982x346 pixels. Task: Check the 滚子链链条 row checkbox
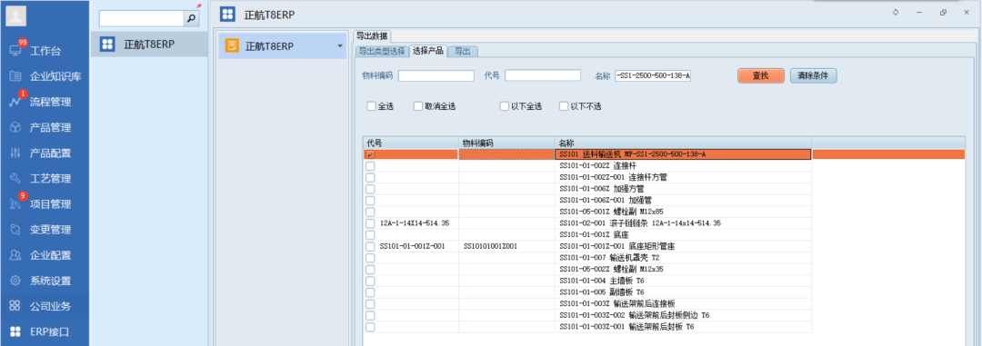(x=371, y=223)
